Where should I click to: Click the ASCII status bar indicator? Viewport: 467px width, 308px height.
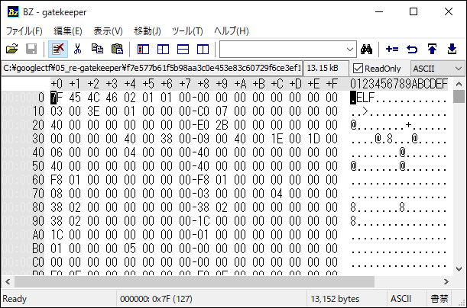pos(401,299)
